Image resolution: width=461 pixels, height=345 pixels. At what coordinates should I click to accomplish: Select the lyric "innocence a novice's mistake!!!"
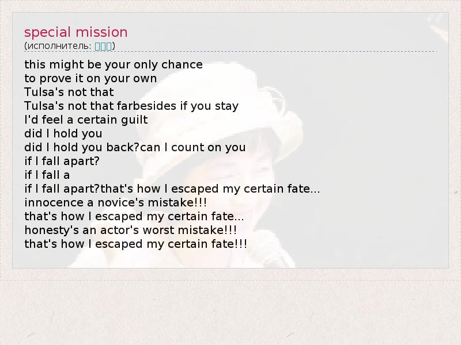(115, 202)
